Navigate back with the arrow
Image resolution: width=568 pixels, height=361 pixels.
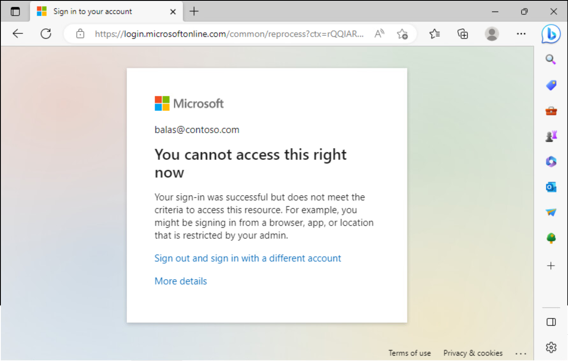click(x=17, y=34)
